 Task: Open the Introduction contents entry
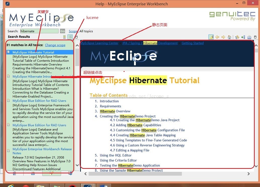(x=109, y=101)
